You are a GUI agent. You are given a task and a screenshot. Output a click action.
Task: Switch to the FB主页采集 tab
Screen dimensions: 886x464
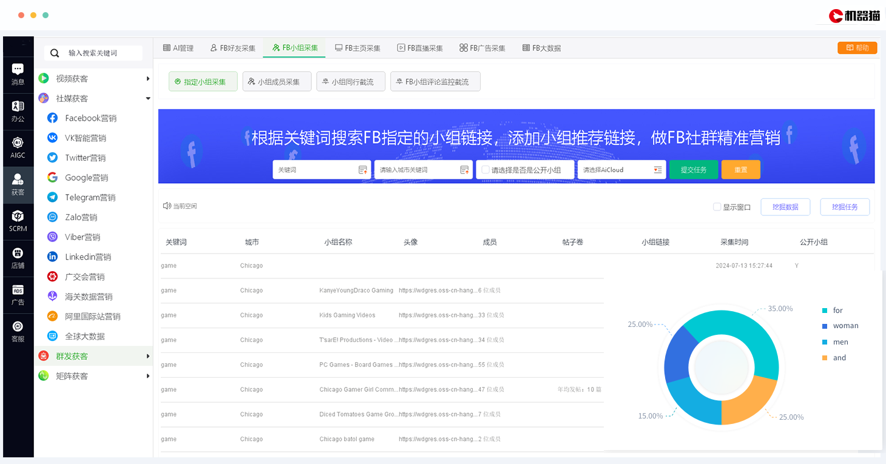coord(357,48)
